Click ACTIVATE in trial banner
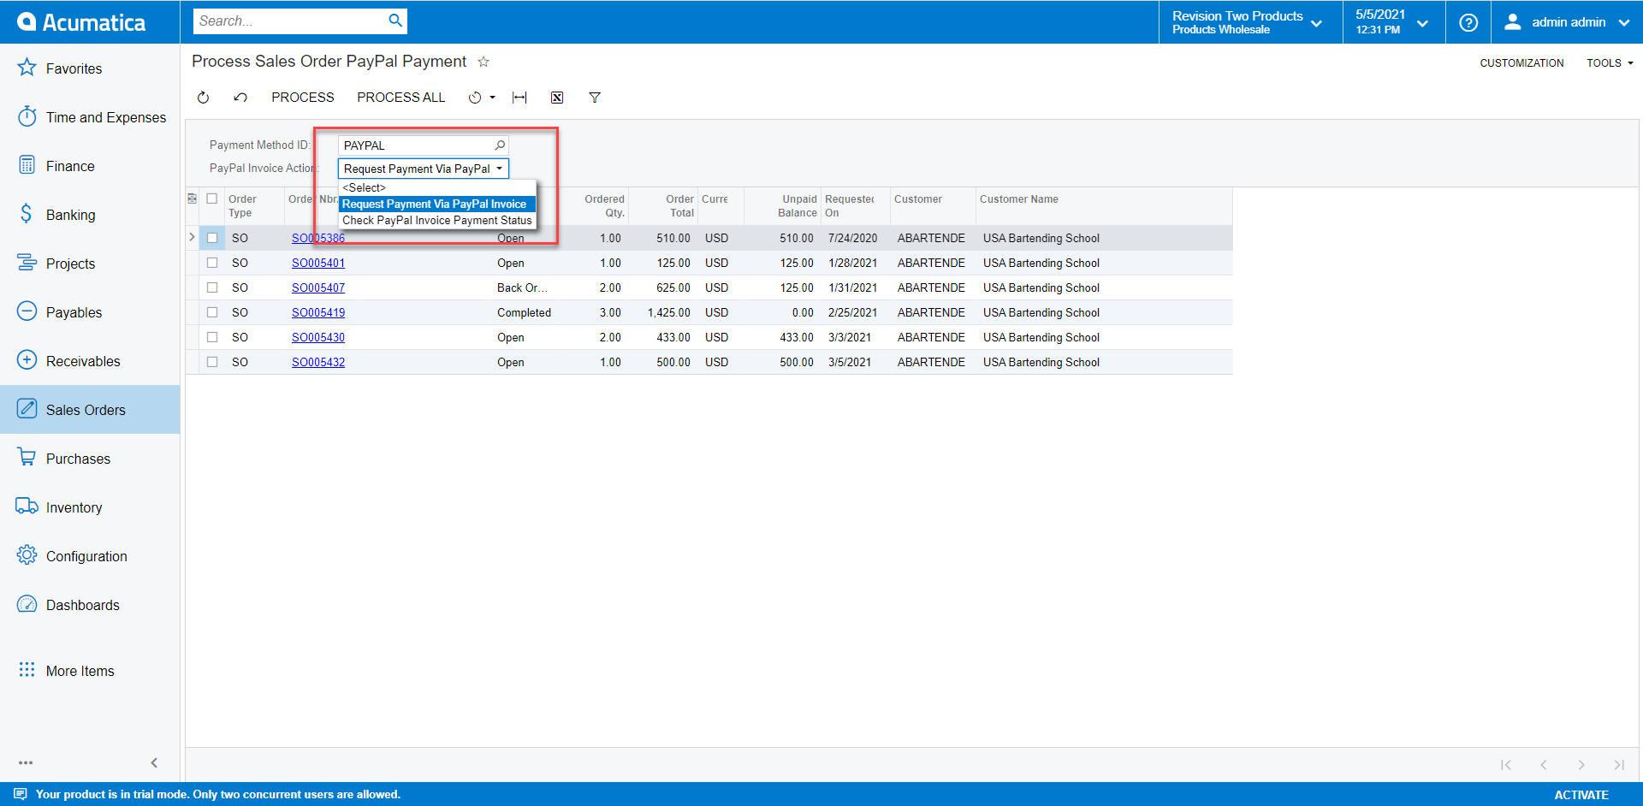The height and width of the screenshot is (806, 1643). point(1581,795)
